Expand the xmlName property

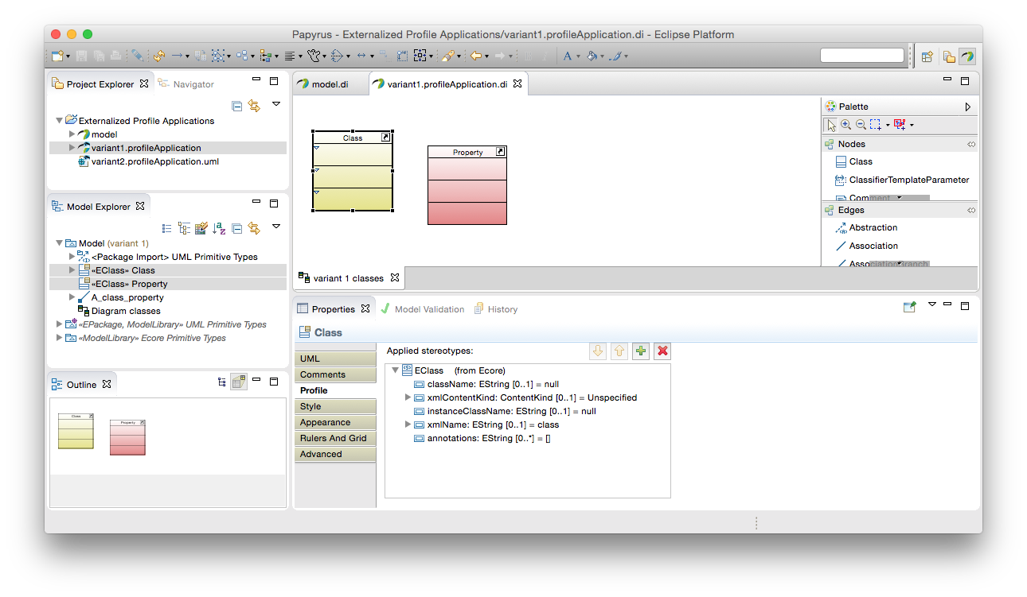point(408,424)
